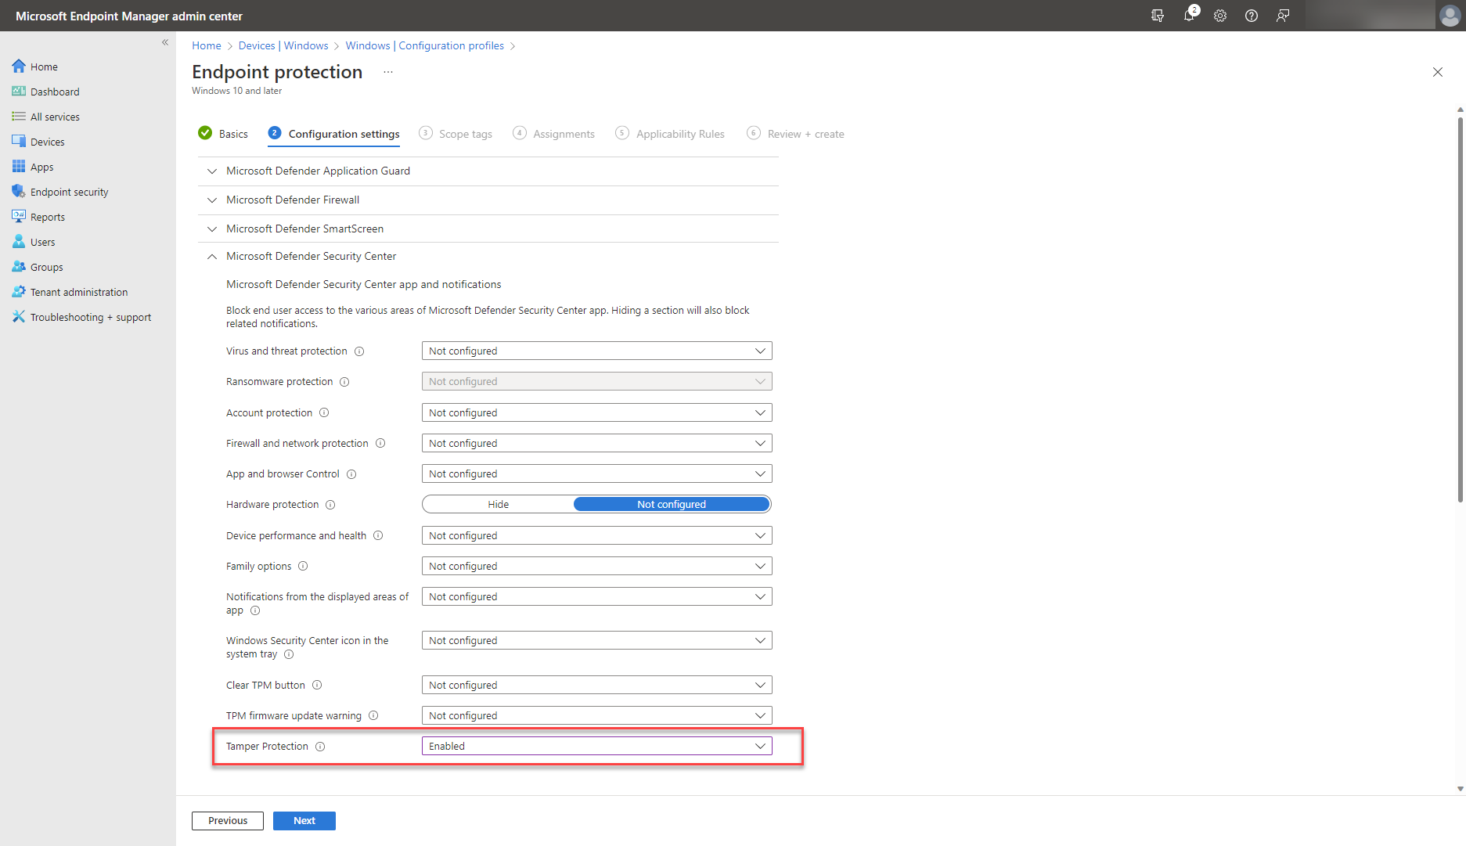Open Devices | Windows breadcrumb link

coord(283,45)
